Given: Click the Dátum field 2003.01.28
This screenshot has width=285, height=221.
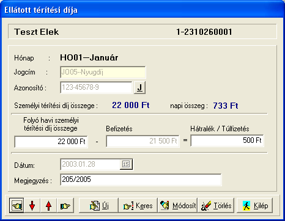Looking at the screenshot, I should (x=91, y=164).
